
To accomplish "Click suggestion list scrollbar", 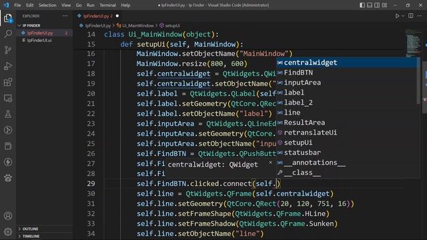I will click(x=418, y=81).
